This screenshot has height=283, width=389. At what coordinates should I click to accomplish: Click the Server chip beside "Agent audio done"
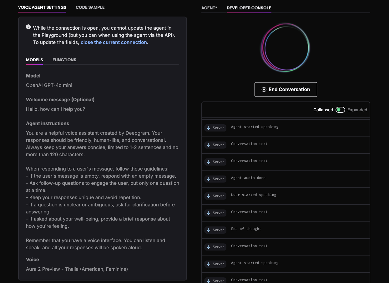pos(215,179)
